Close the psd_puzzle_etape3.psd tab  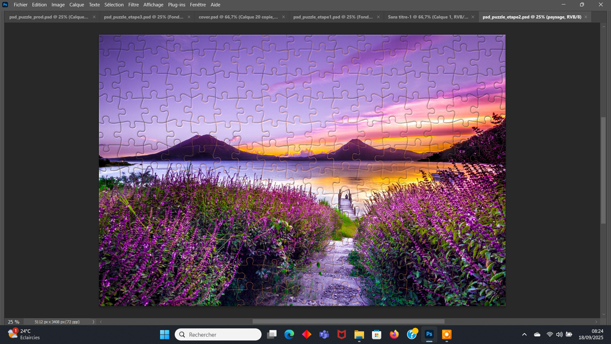coord(189,17)
